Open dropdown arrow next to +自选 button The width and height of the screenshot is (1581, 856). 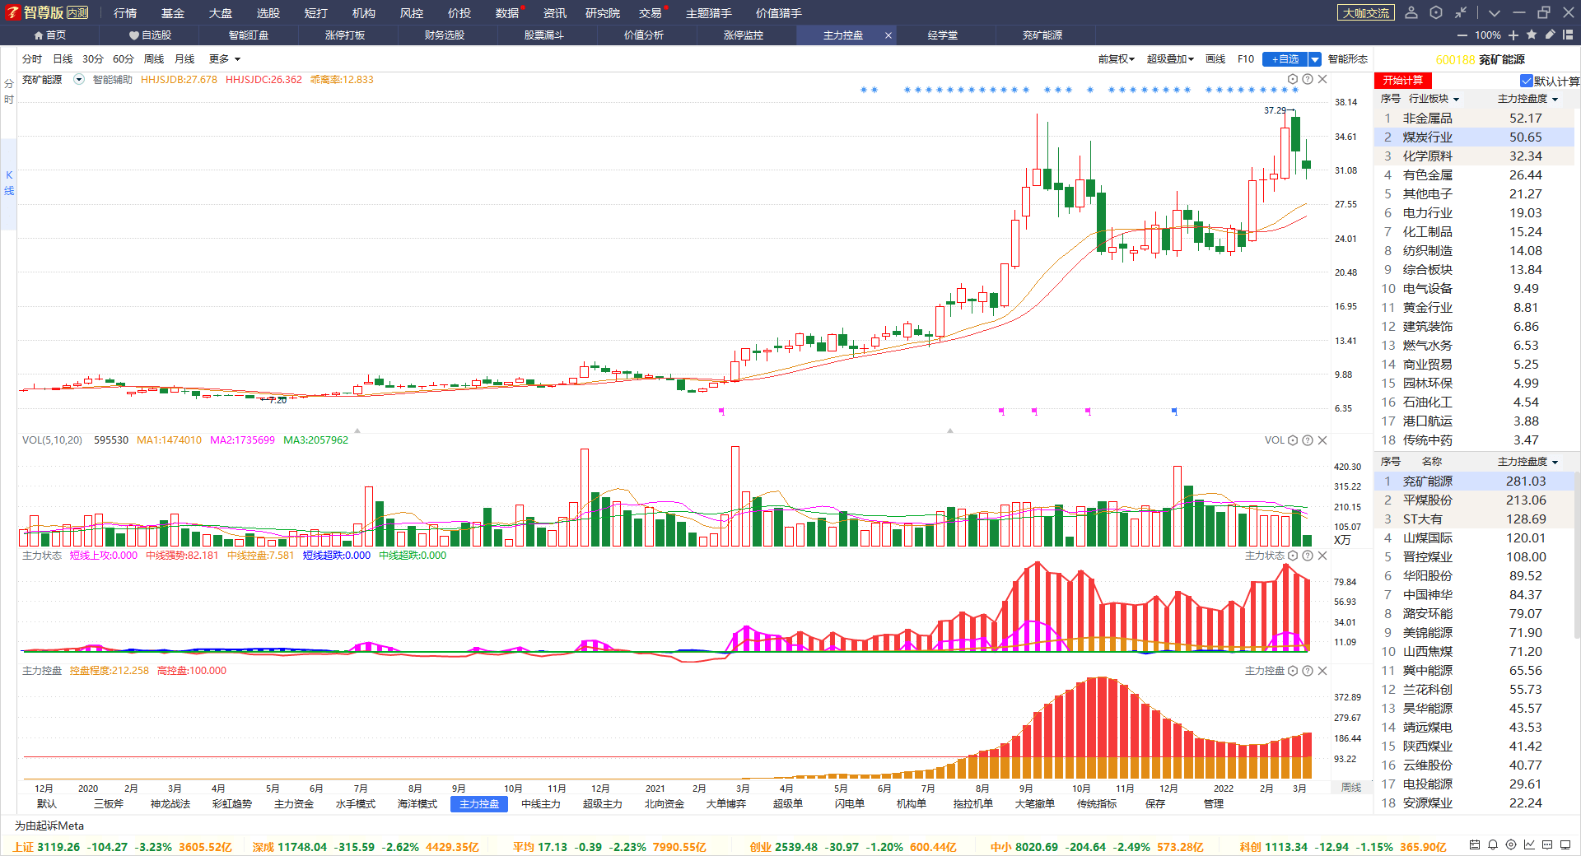pos(1315,59)
